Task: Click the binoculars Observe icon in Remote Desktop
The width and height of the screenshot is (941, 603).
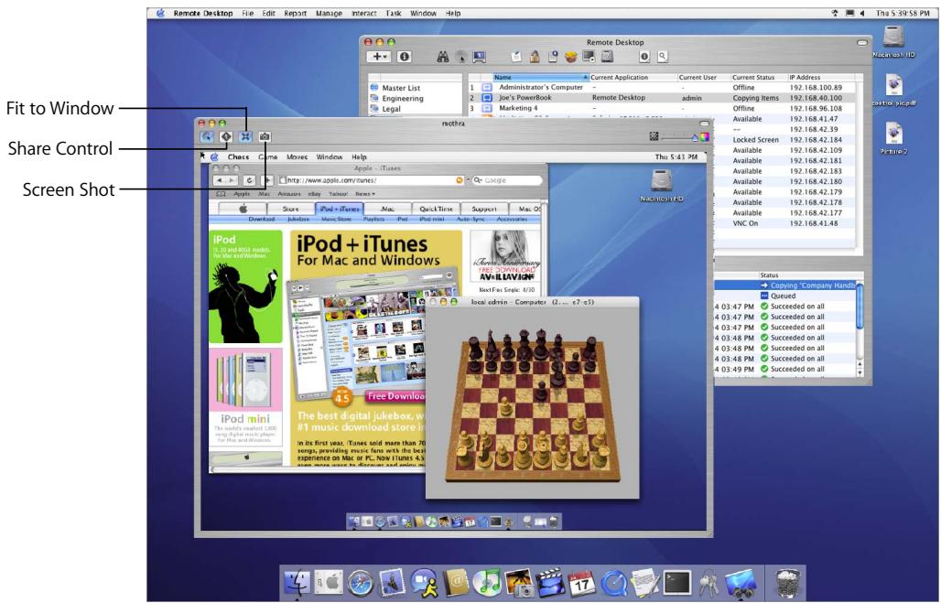Action: pos(443,57)
